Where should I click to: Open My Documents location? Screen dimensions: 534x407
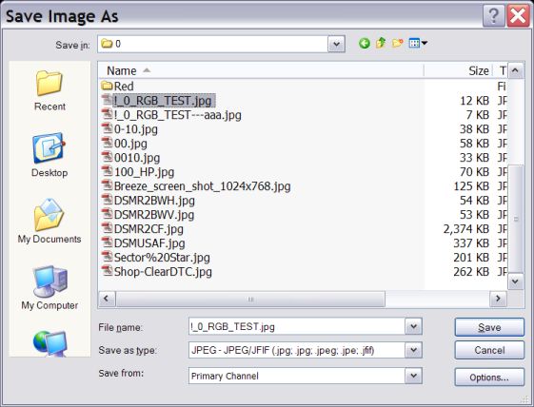(x=49, y=222)
